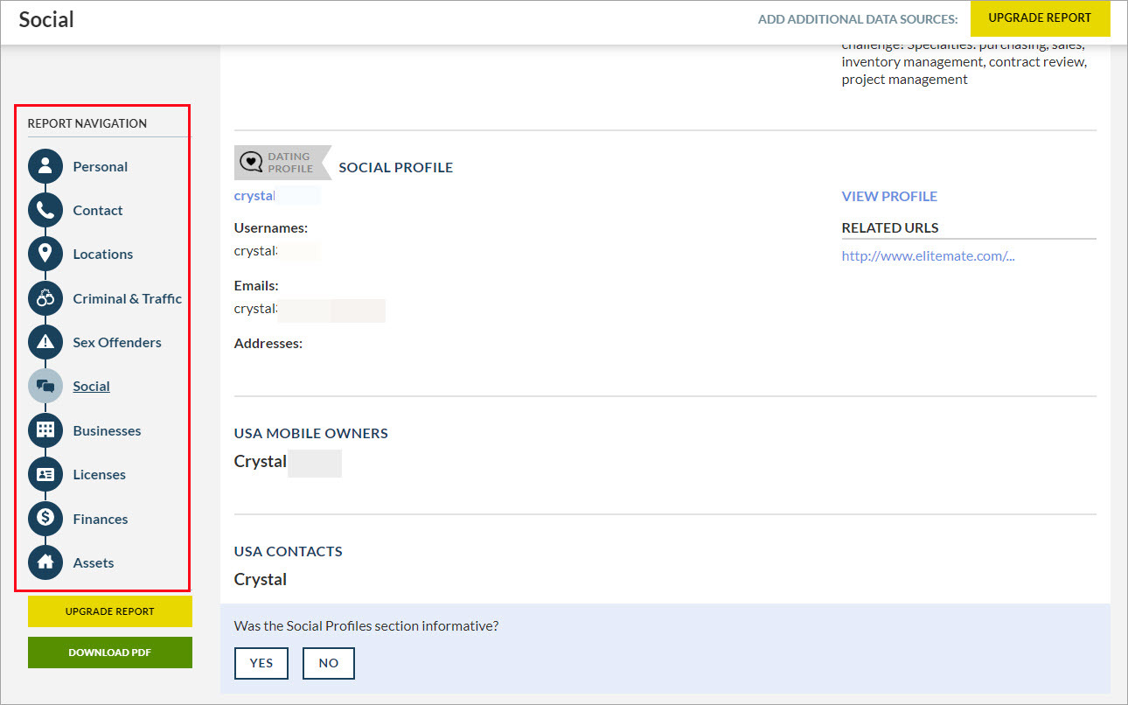Click the top-right Upgrade Report button

tap(1040, 18)
